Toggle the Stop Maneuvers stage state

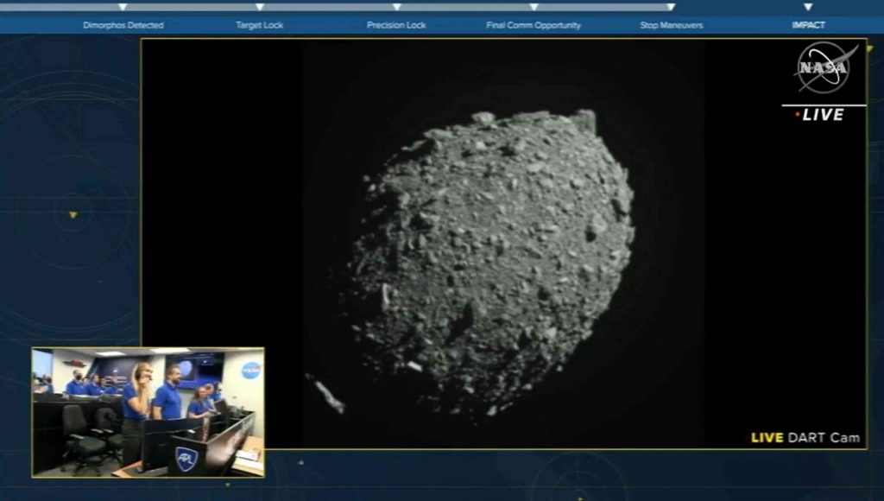coord(672,25)
